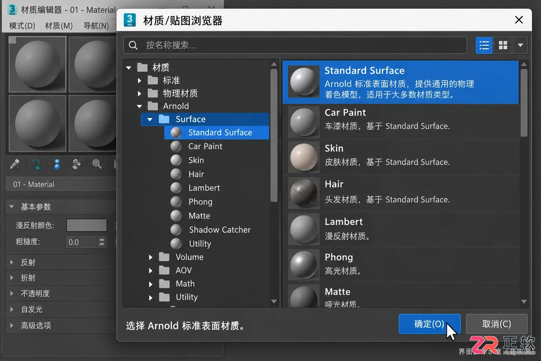Switch browser to list view
The width and height of the screenshot is (541, 361).
(x=484, y=46)
